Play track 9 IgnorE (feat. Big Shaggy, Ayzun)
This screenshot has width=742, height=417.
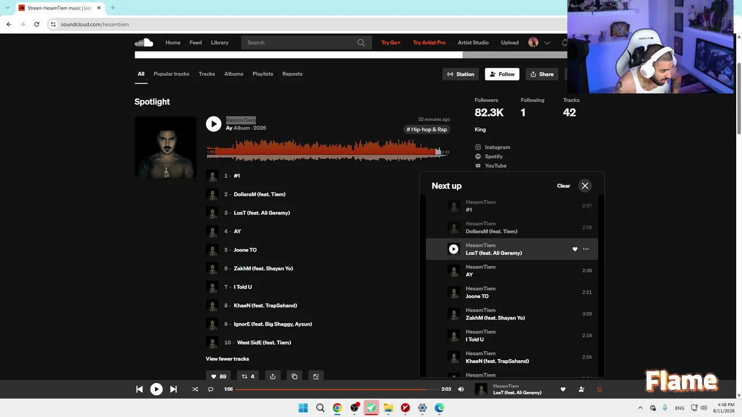pyautogui.click(x=273, y=324)
